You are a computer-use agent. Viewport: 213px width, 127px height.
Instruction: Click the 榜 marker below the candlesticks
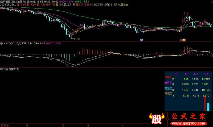184,40
